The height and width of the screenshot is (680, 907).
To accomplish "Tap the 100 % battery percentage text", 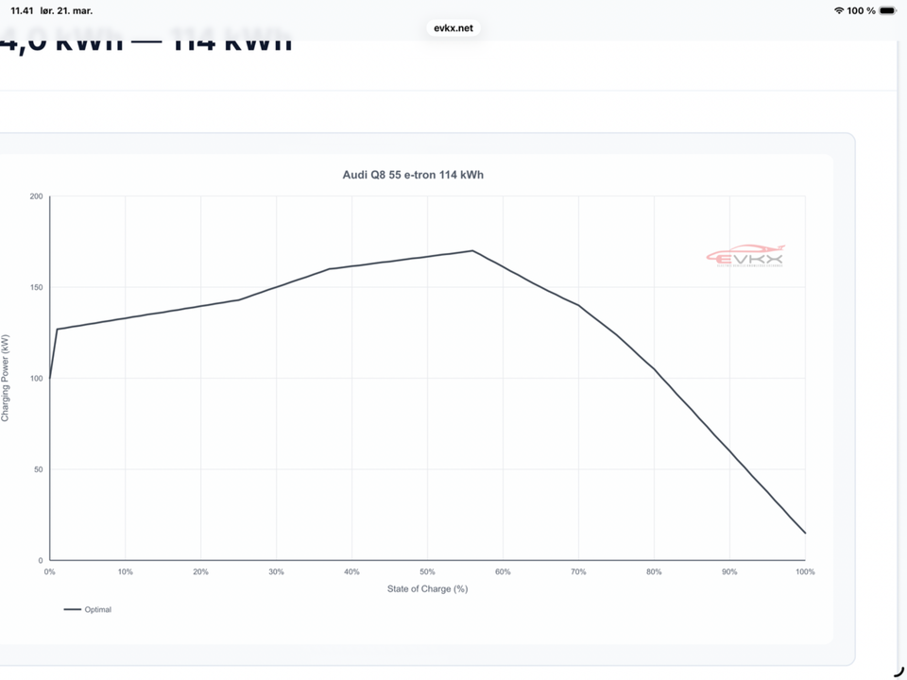I will click(x=861, y=10).
